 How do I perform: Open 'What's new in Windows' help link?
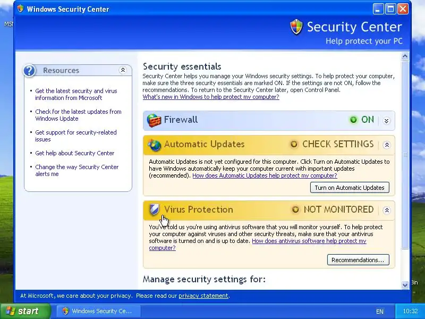[x=211, y=97]
